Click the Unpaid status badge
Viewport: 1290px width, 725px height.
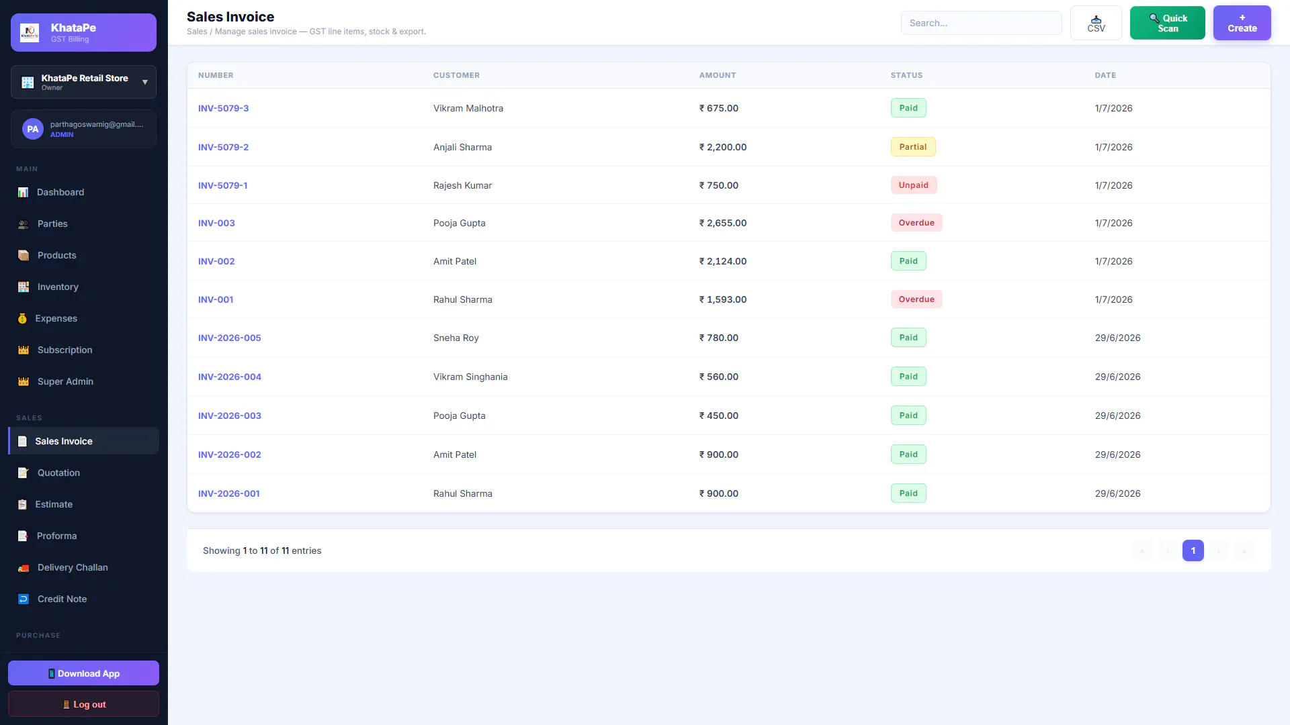913,185
